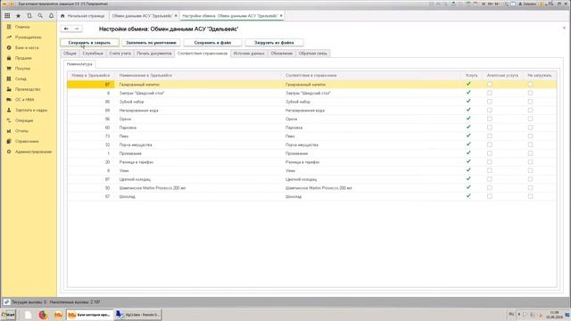Open Производство section in sidebar
The image size is (571, 321).
[x=28, y=89]
